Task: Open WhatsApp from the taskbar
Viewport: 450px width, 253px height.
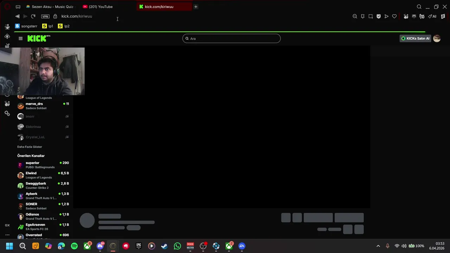Action: click(x=177, y=246)
